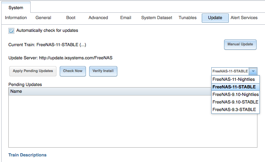Open the System Dataset tab
Viewport: 265px width, 162px height.
[157, 18]
